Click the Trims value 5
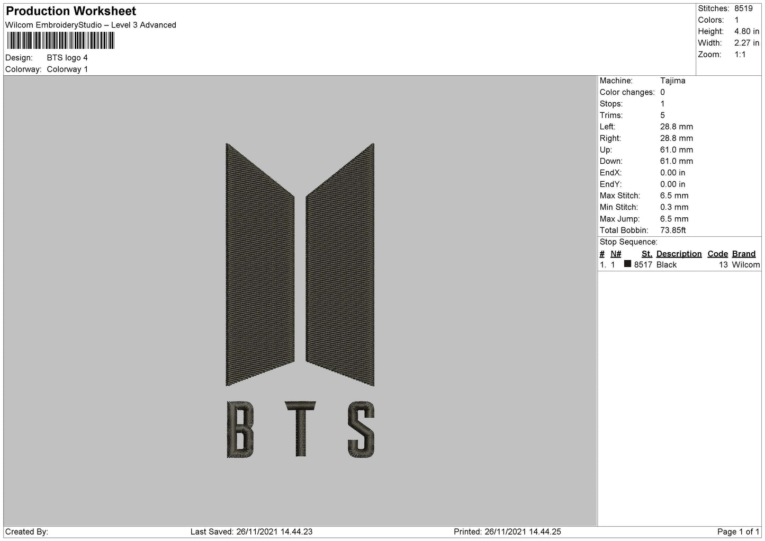Screen dimensions: 765x541 point(662,116)
